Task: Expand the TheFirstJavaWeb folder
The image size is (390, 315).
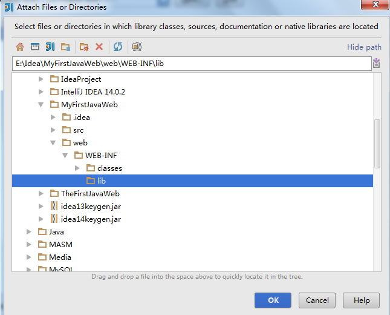Action: [41, 193]
